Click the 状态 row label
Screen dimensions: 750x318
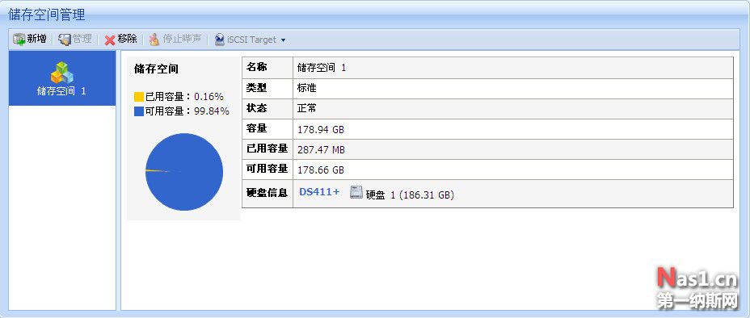tap(256, 108)
